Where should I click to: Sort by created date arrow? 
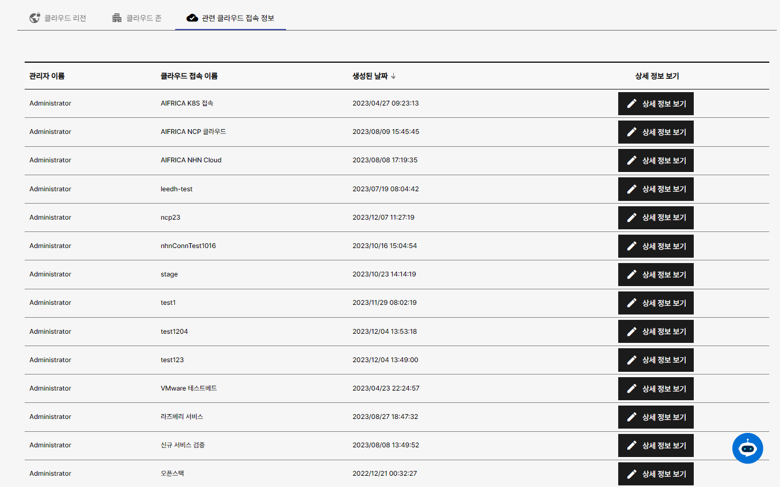pos(393,76)
